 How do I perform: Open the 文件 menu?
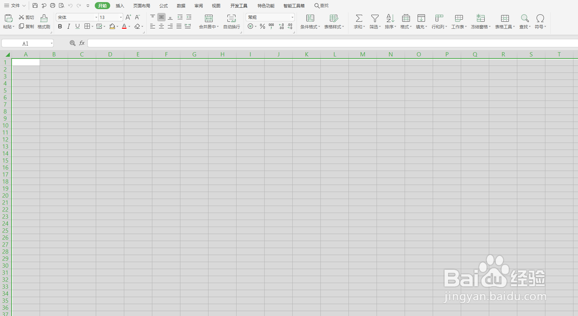coord(15,6)
